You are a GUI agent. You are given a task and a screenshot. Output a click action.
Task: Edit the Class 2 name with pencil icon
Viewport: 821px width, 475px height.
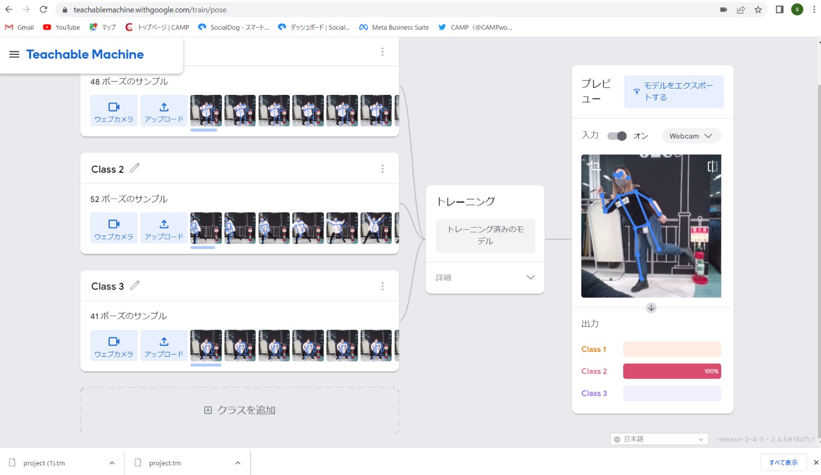[x=135, y=168]
